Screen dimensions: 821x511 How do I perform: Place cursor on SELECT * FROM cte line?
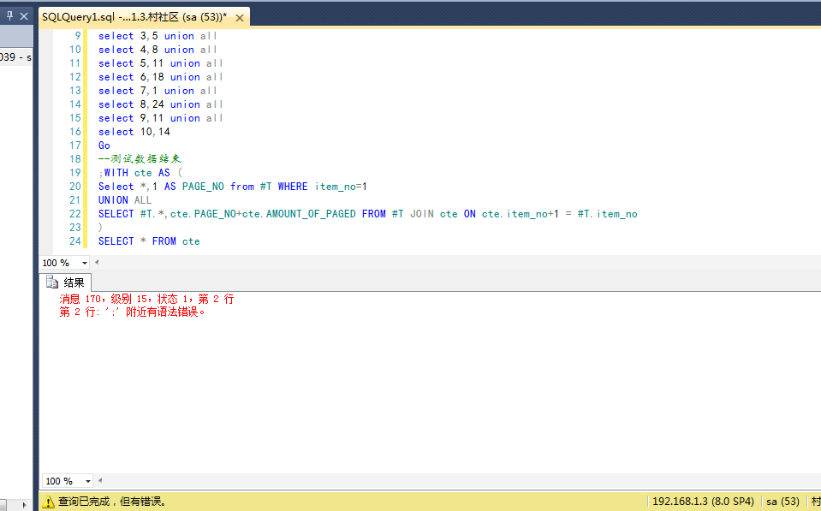pos(149,241)
